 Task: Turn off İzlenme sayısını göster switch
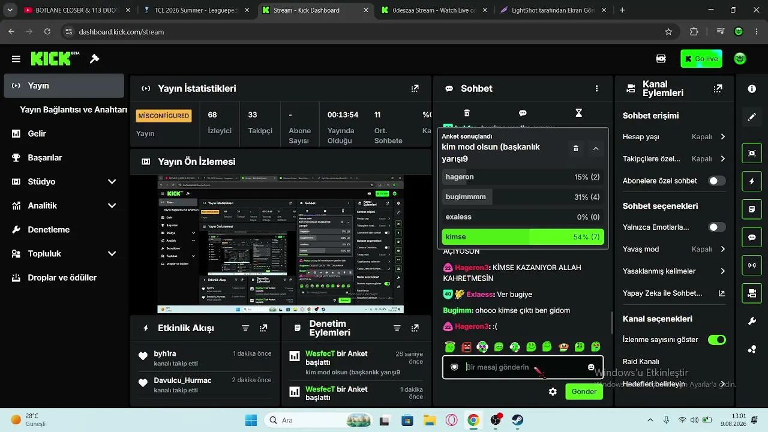coord(716,340)
